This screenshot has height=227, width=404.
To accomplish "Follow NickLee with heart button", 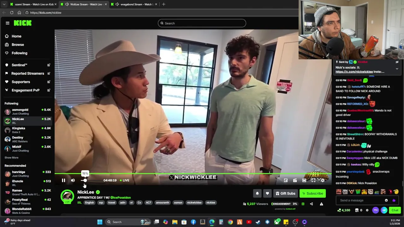I will 267,194.
